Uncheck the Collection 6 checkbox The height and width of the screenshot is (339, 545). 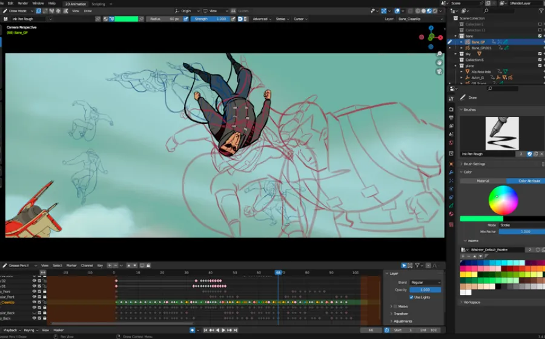pyautogui.click(x=540, y=60)
